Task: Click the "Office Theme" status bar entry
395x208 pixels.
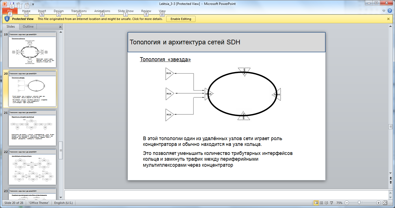Action: tap(39, 203)
